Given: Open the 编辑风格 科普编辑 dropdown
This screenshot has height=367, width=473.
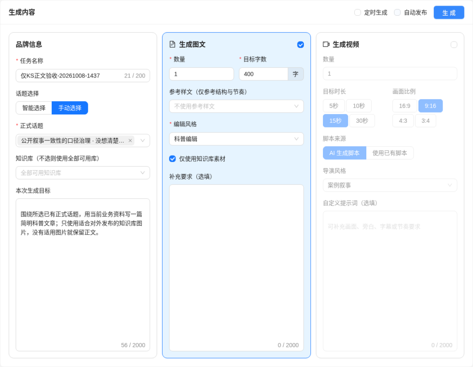Looking at the screenshot, I should coord(236,138).
